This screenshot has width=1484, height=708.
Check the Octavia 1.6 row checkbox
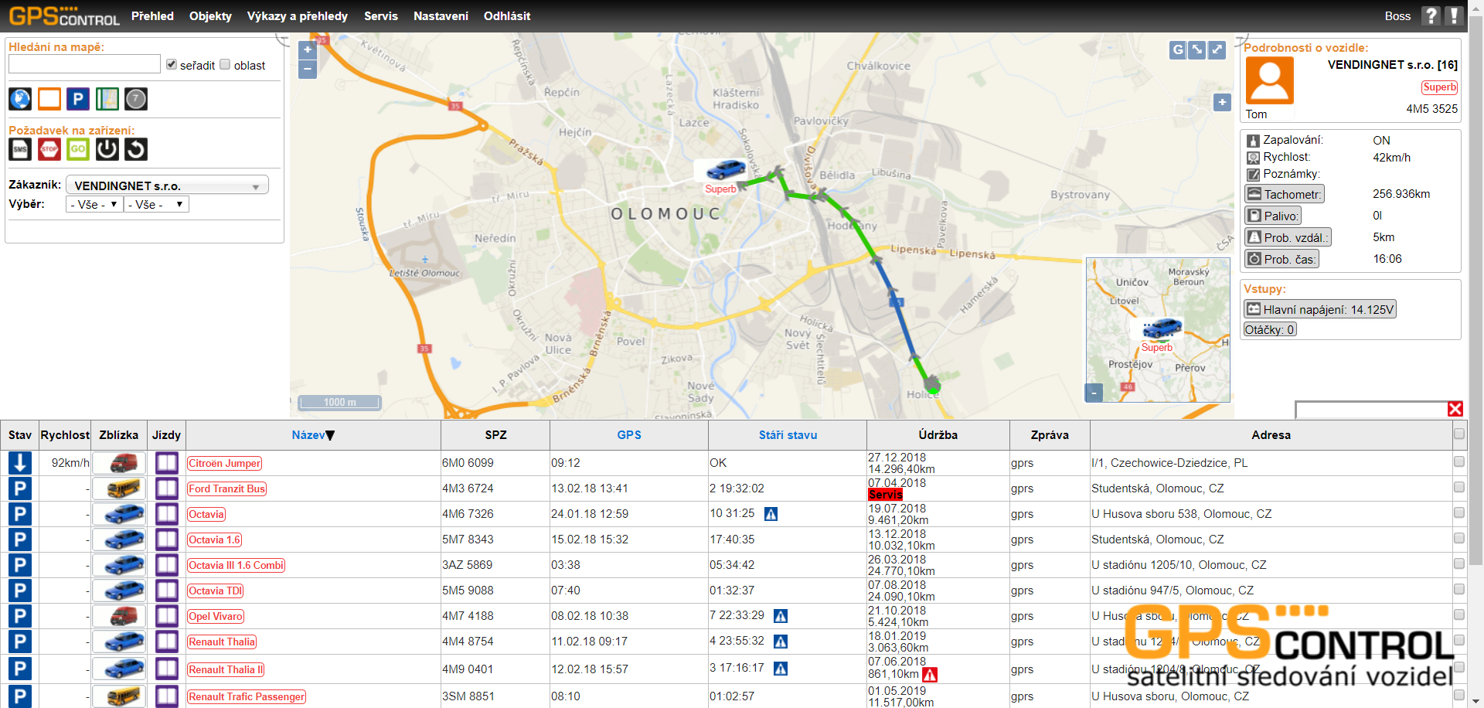point(1459,539)
